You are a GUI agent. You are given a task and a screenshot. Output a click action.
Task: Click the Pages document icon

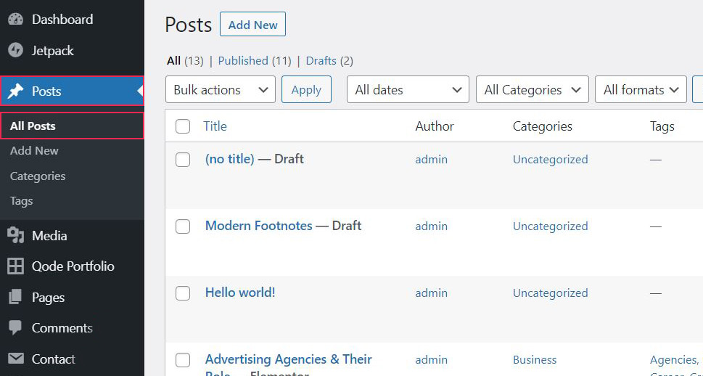15,297
